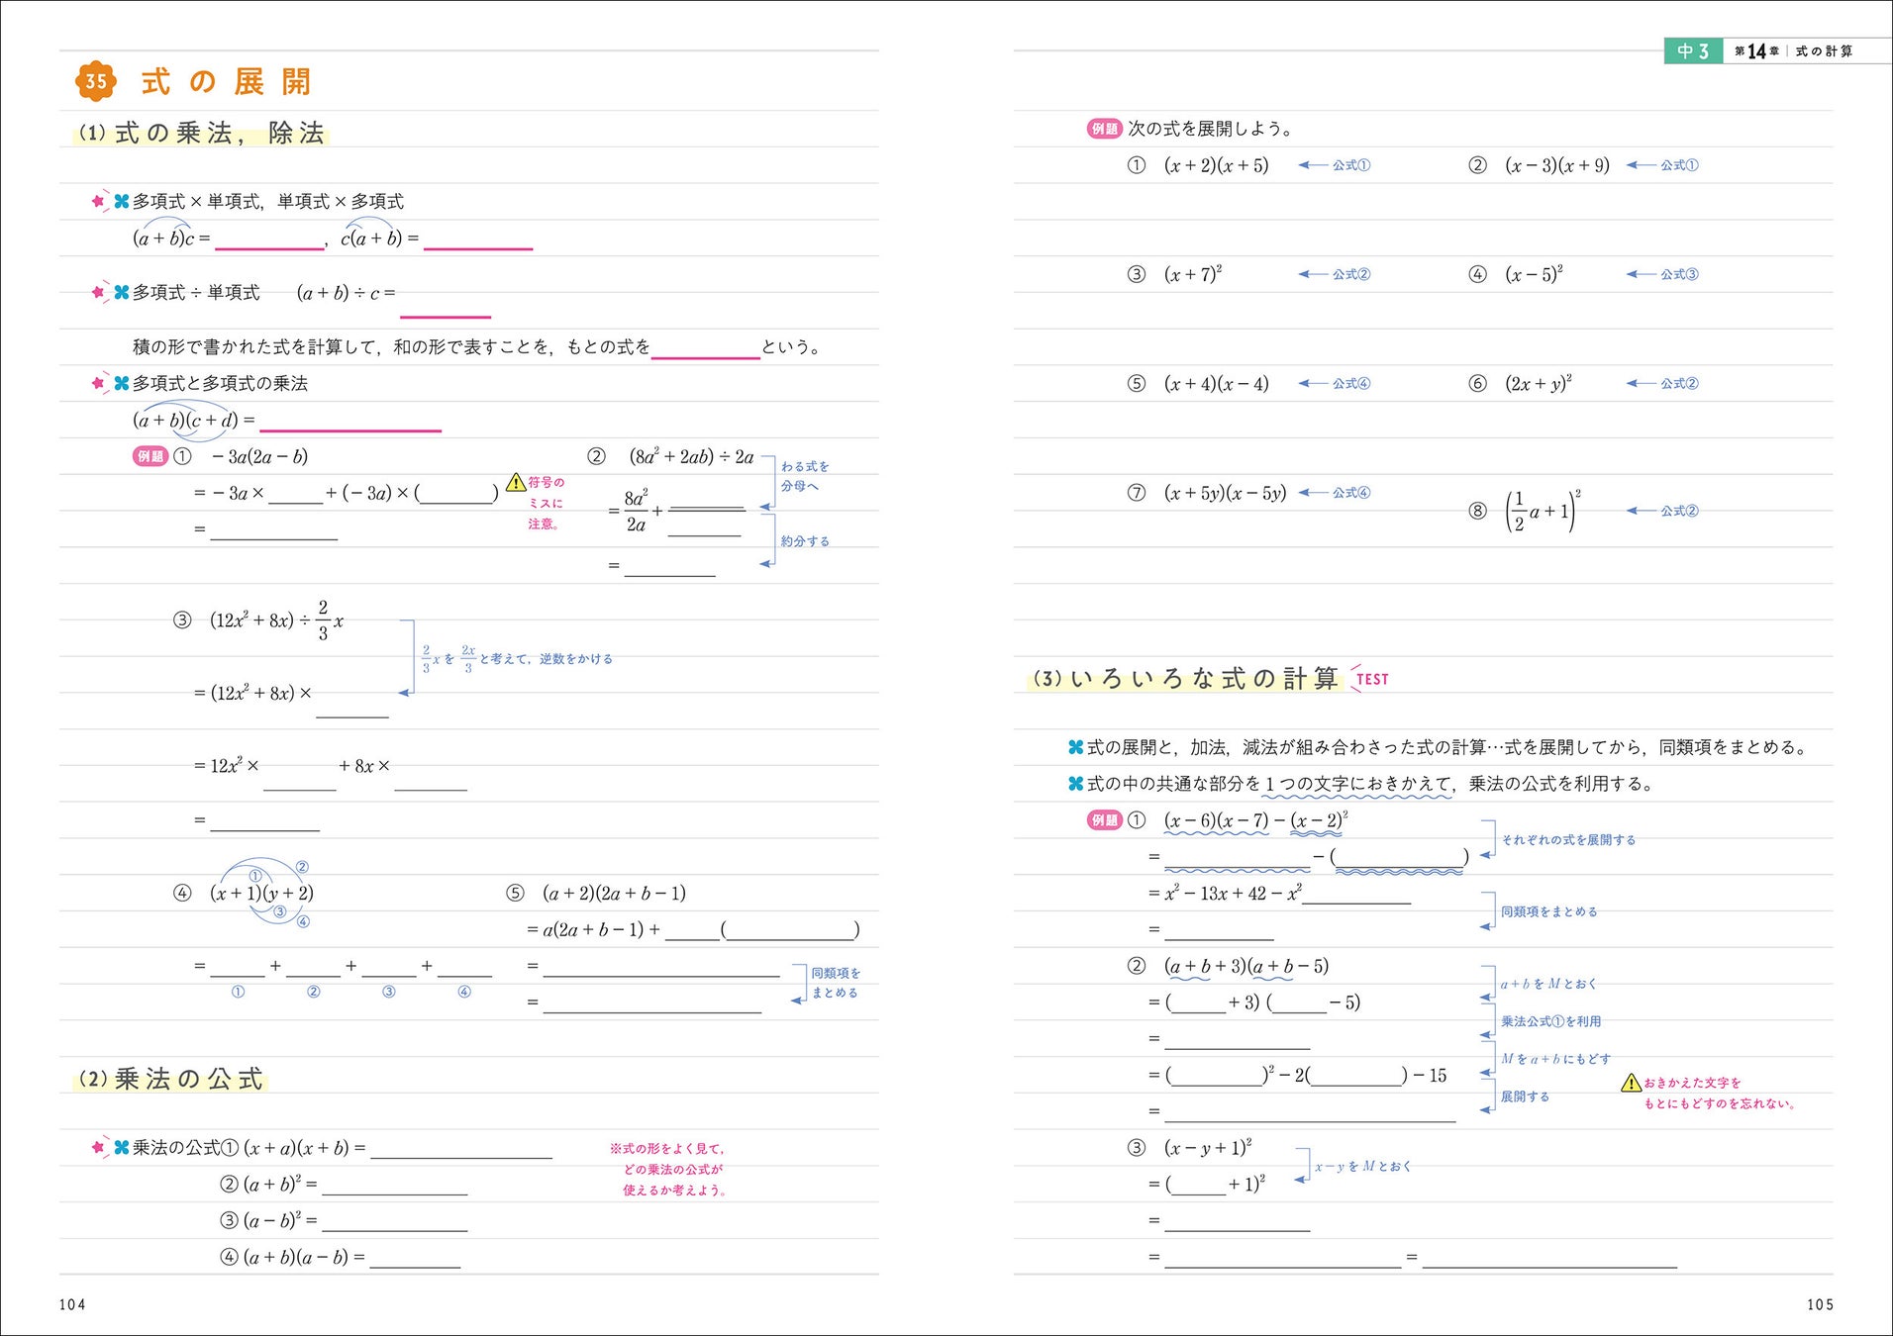Click the 公式② label beside (x+7)²
The width and height of the screenshot is (1893, 1336).
(1350, 274)
